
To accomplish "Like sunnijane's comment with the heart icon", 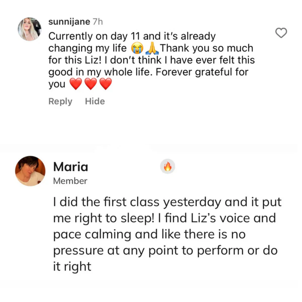I will pyautogui.click(x=281, y=33).
